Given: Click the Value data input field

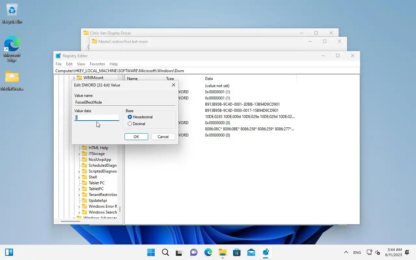Looking at the screenshot, I should (97, 117).
